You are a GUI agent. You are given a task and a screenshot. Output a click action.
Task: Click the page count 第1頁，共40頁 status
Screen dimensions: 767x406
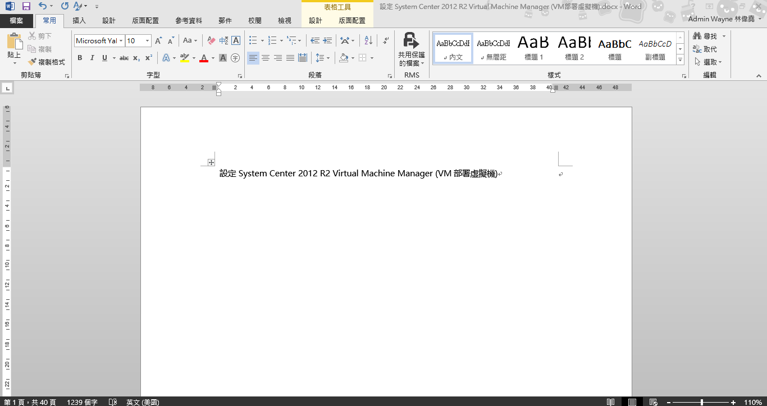pyautogui.click(x=30, y=402)
